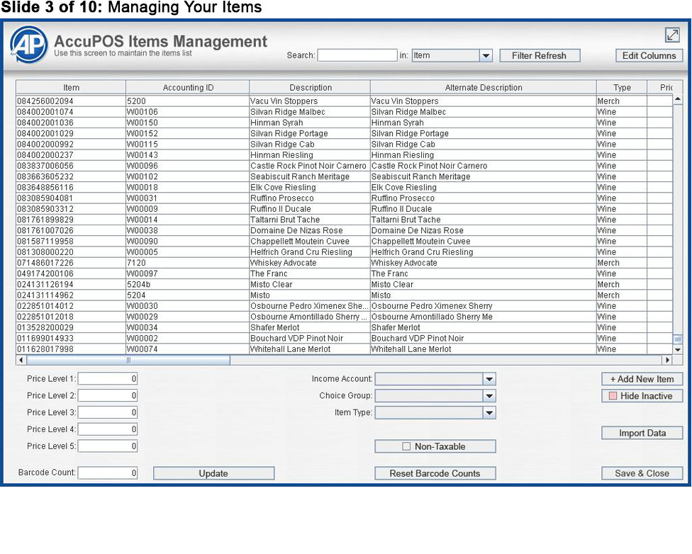Sort by the Alternate Description column header
Image resolution: width=692 pixels, height=554 pixels.
click(x=484, y=87)
